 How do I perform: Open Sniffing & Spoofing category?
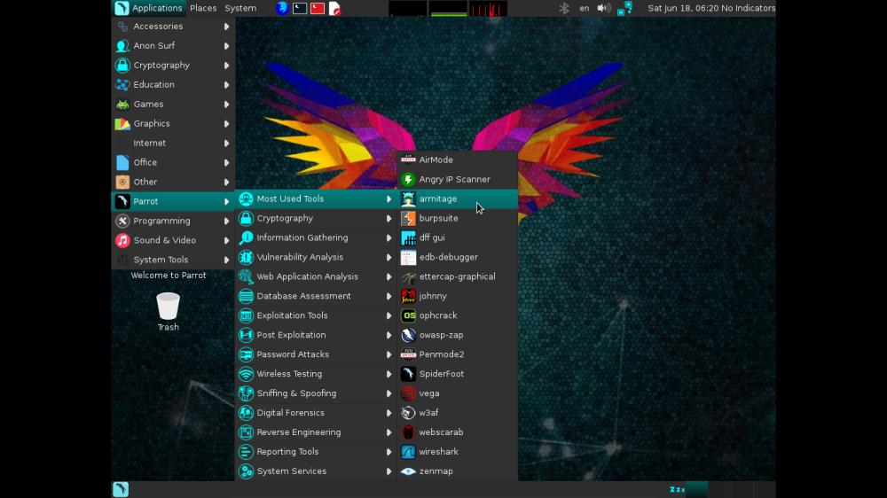tap(316, 393)
